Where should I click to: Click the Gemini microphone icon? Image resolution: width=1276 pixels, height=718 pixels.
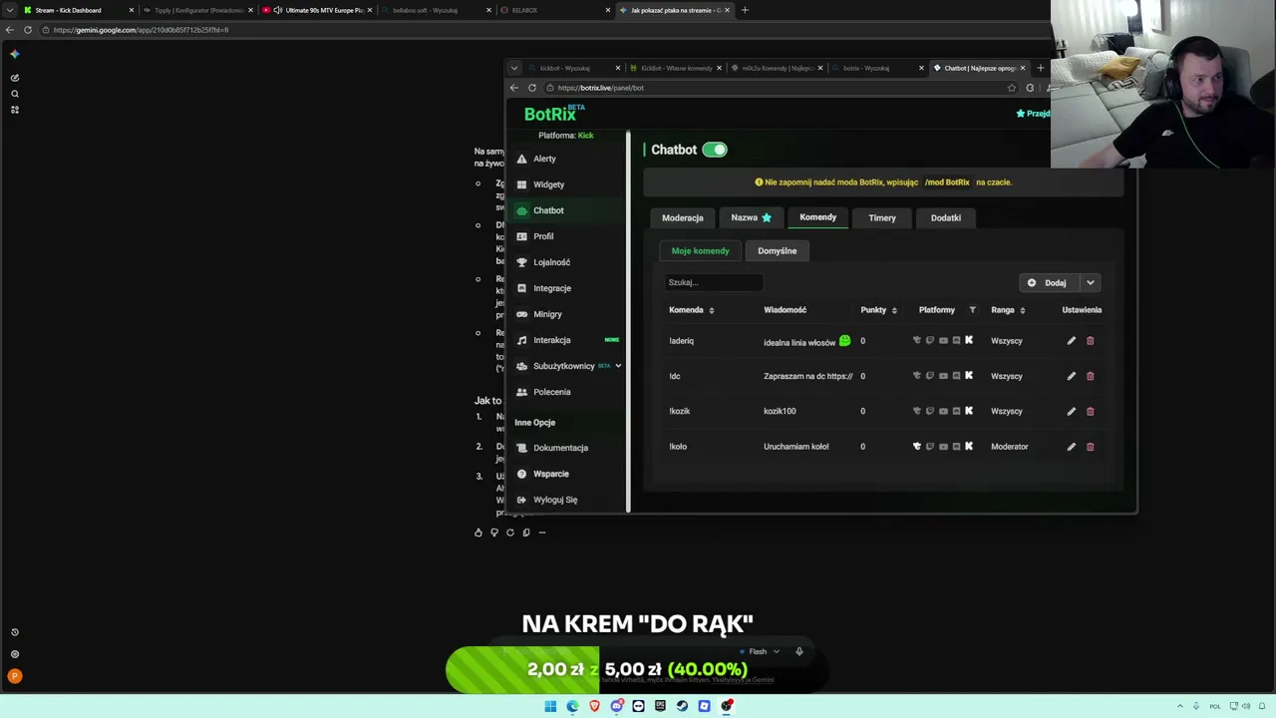(798, 651)
